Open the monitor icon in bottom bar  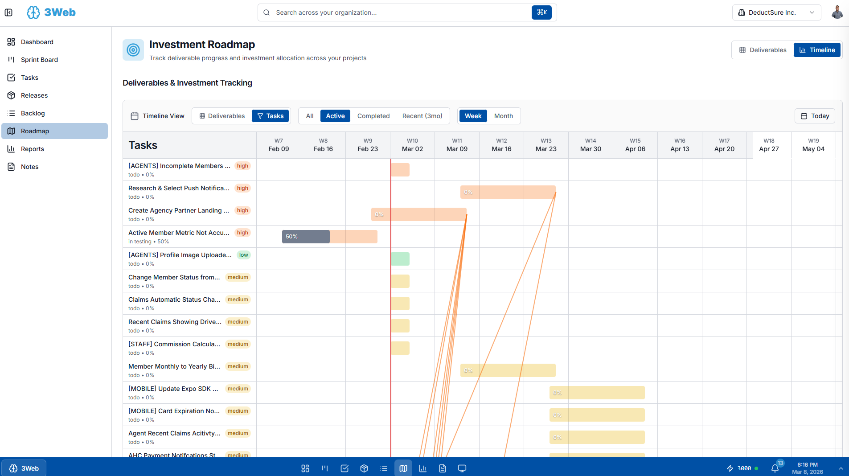(x=462, y=468)
